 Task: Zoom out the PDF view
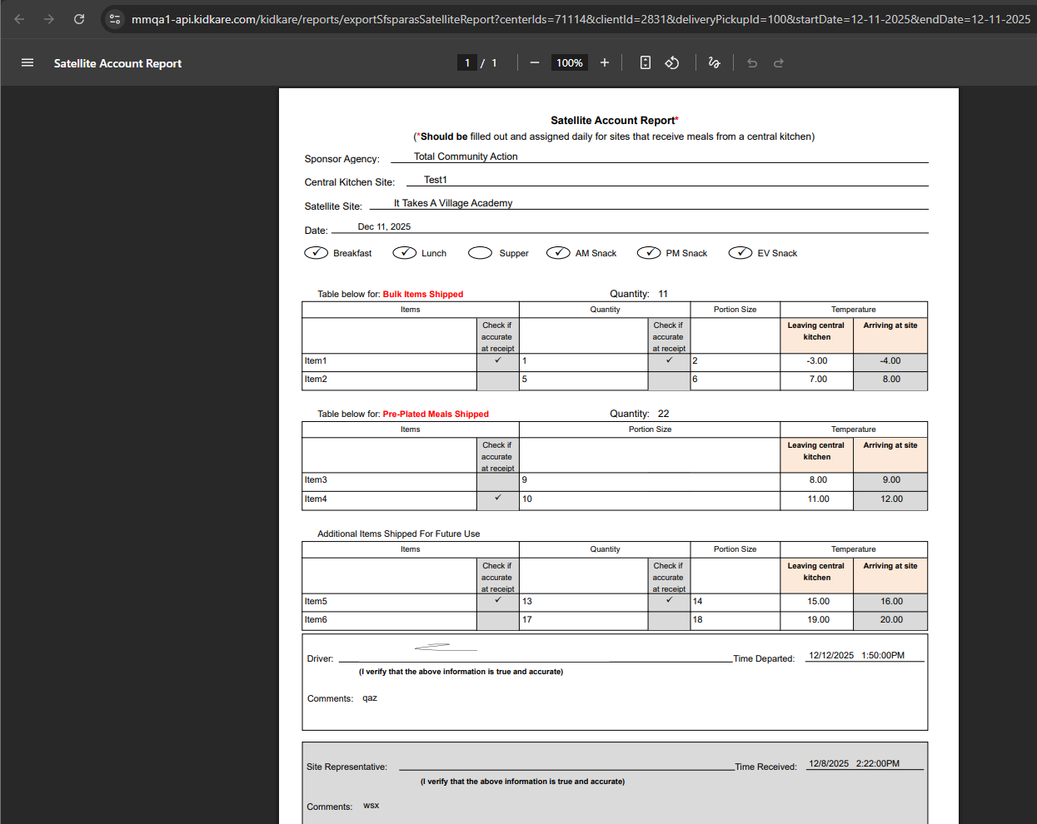pyautogui.click(x=535, y=62)
